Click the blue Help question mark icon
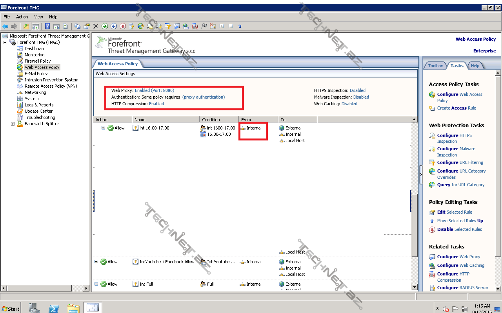Screen dimensions: 502x313 point(47,26)
